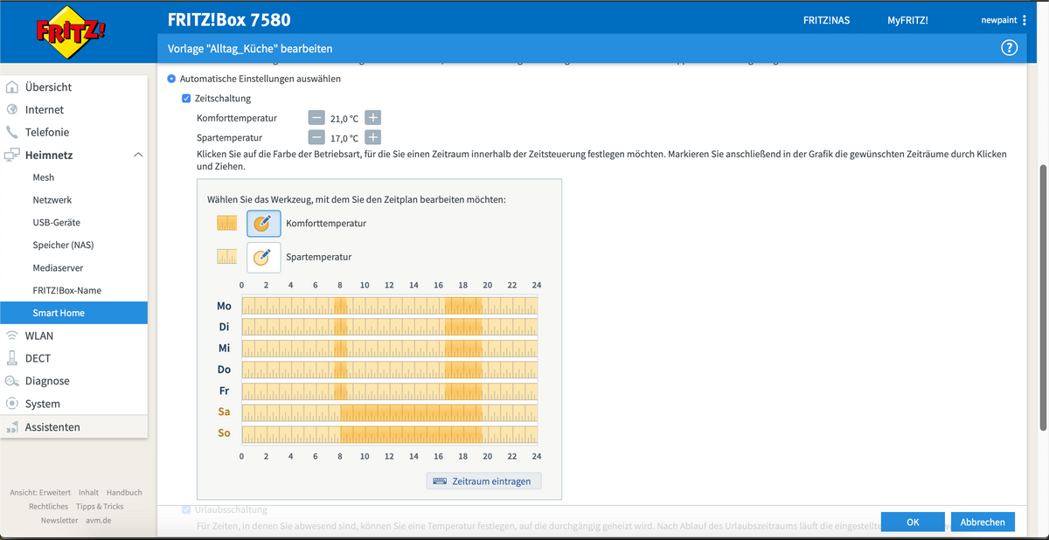Confirm with the OK button
Image resolution: width=1049 pixels, height=540 pixels.
coord(913,522)
